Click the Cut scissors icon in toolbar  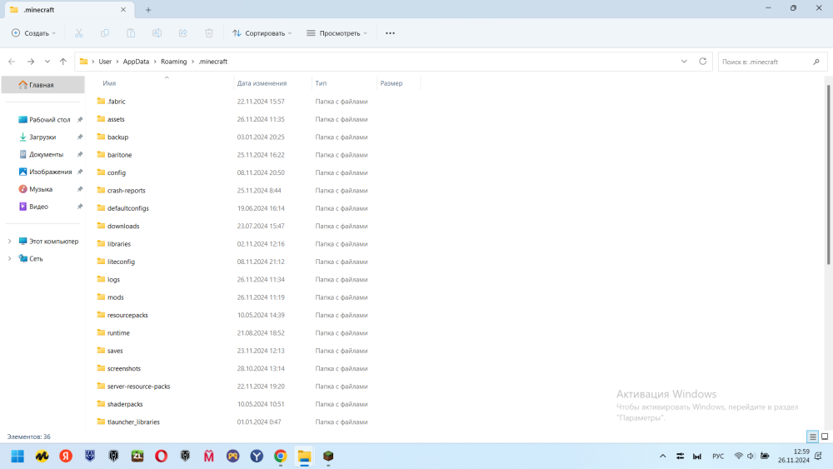pos(78,33)
